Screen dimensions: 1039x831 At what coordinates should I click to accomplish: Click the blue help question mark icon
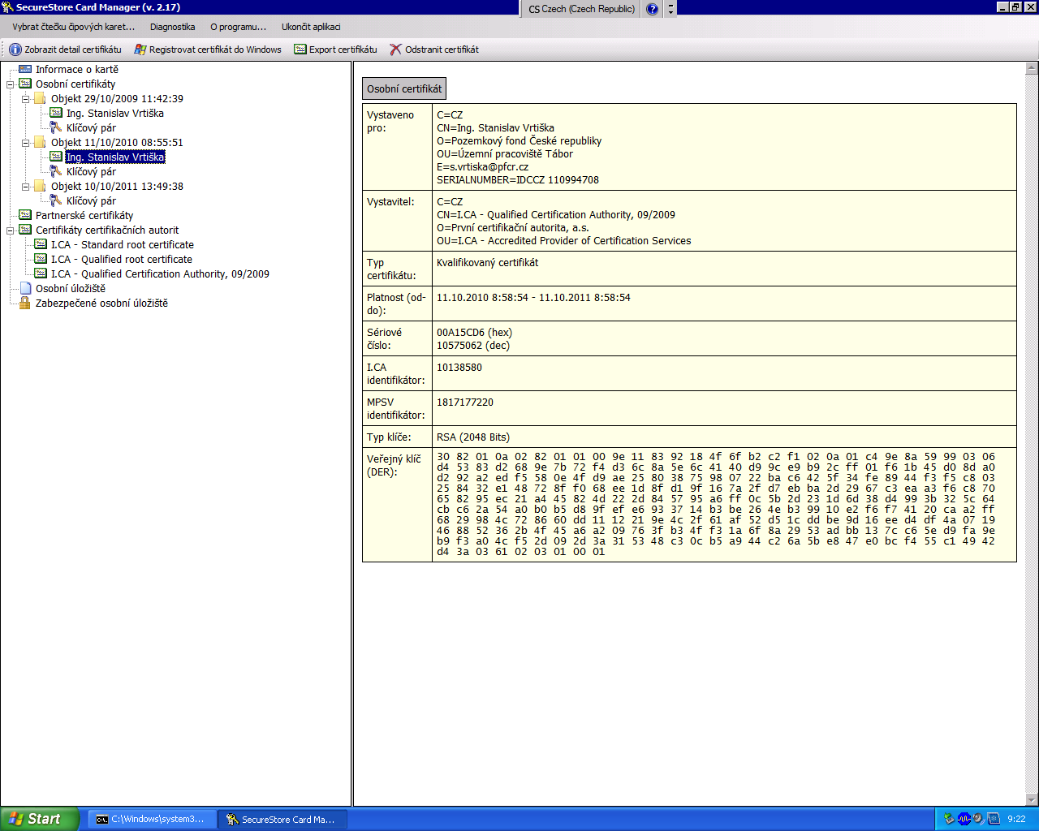[x=652, y=9]
